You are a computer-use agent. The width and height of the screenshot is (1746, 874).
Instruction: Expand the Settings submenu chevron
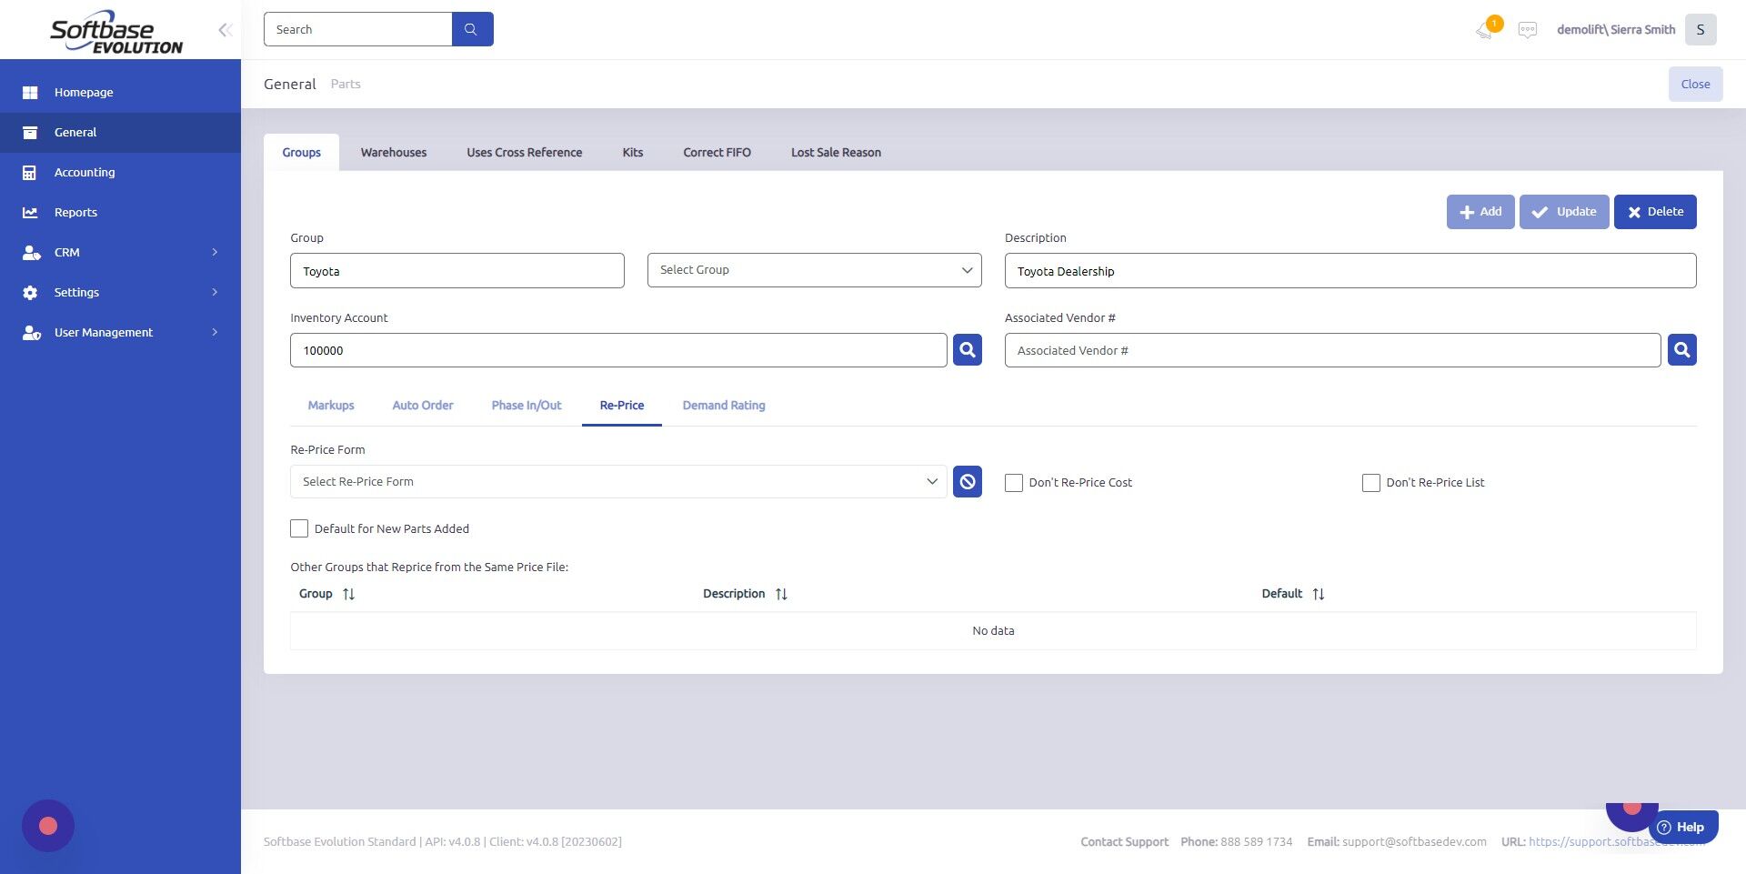pos(215,292)
